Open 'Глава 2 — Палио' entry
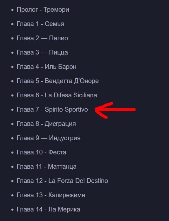 click(42, 38)
